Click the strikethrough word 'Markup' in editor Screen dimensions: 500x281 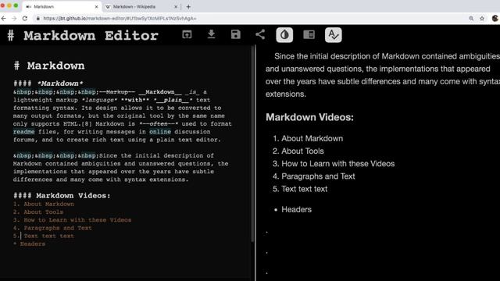click(117, 92)
